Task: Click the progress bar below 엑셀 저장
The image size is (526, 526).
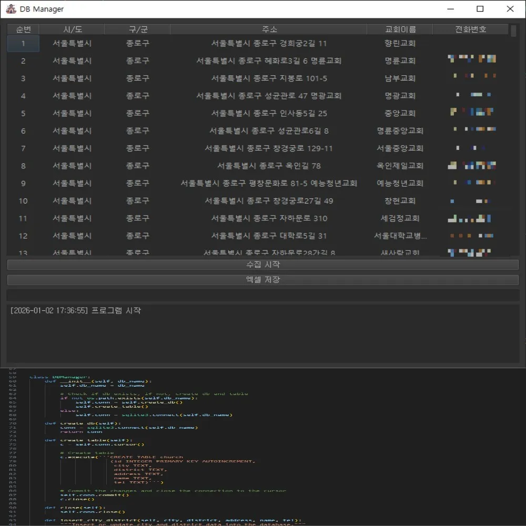Action: 263,295
